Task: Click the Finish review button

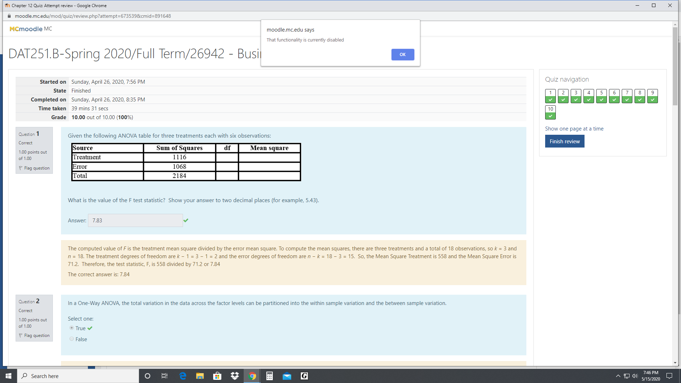Action: (x=564, y=141)
